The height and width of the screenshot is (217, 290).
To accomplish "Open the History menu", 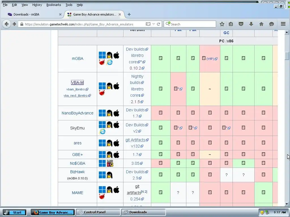I will [37, 5].
